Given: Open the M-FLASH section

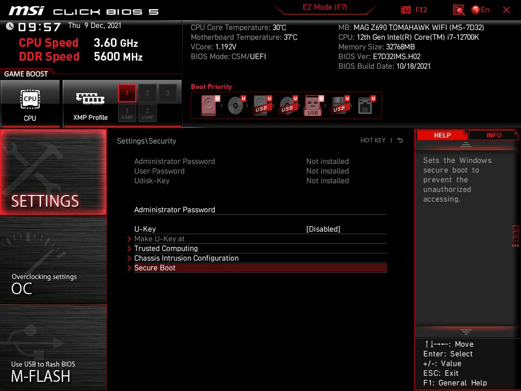Looking at the screenshot, I should (x=53, y=347).
